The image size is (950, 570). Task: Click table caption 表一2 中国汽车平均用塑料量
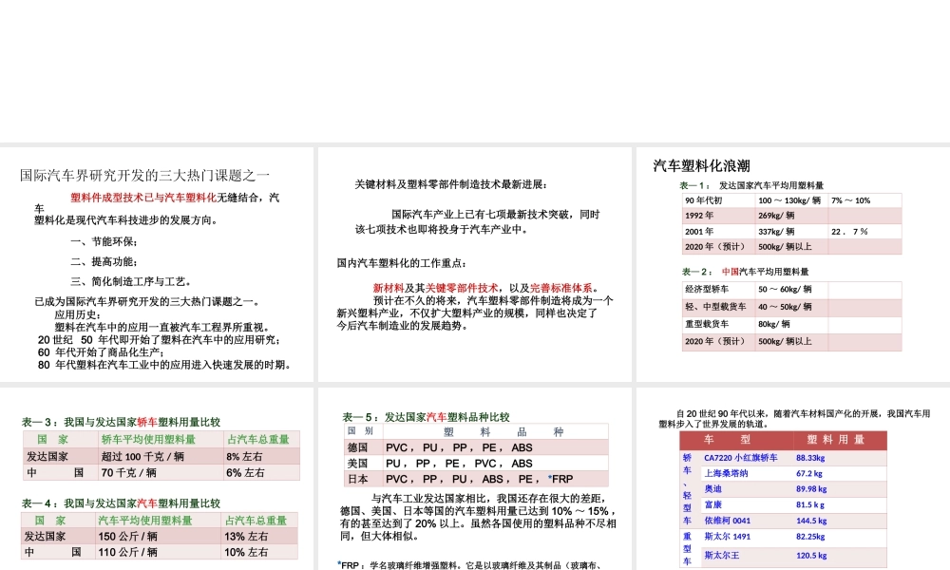pyautogui.click(x=745, y=272)
